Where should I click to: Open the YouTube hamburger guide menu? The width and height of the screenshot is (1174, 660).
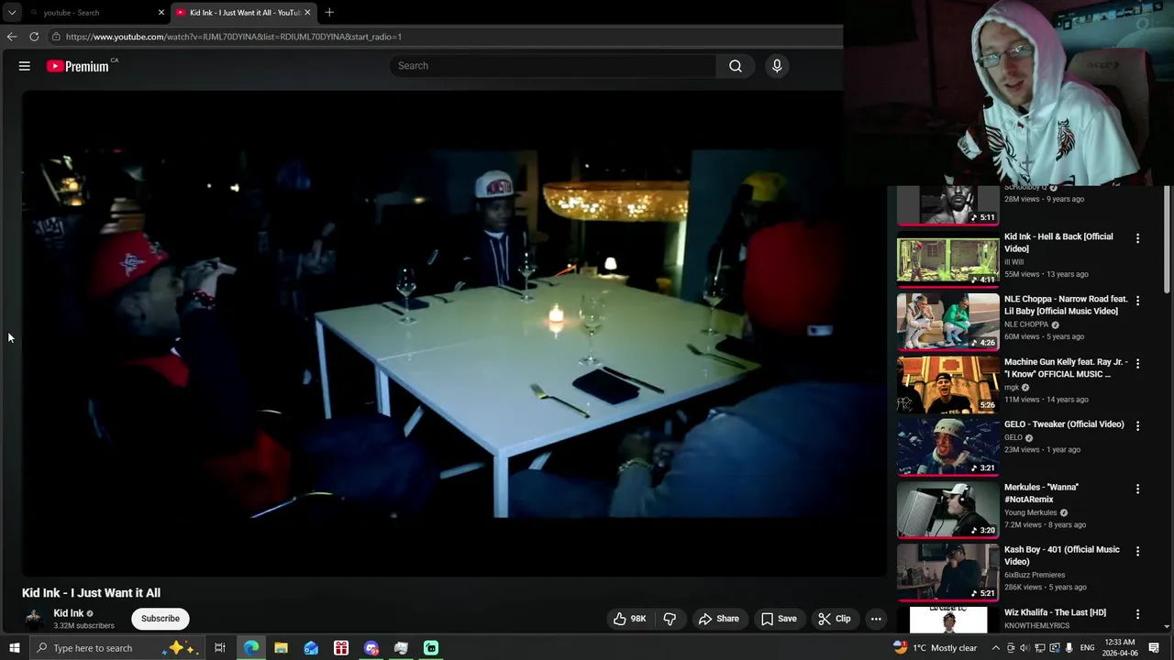click(x=25, y=66)
